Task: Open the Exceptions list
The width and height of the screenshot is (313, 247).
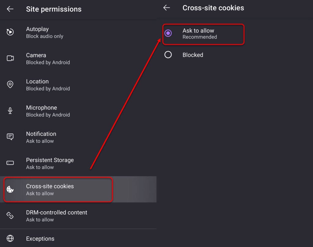Action: pyautogui.click(x=78, y=238)
